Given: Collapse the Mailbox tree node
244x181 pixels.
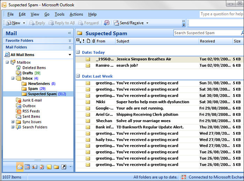Looking at the screenshot, I should [7, 62].
